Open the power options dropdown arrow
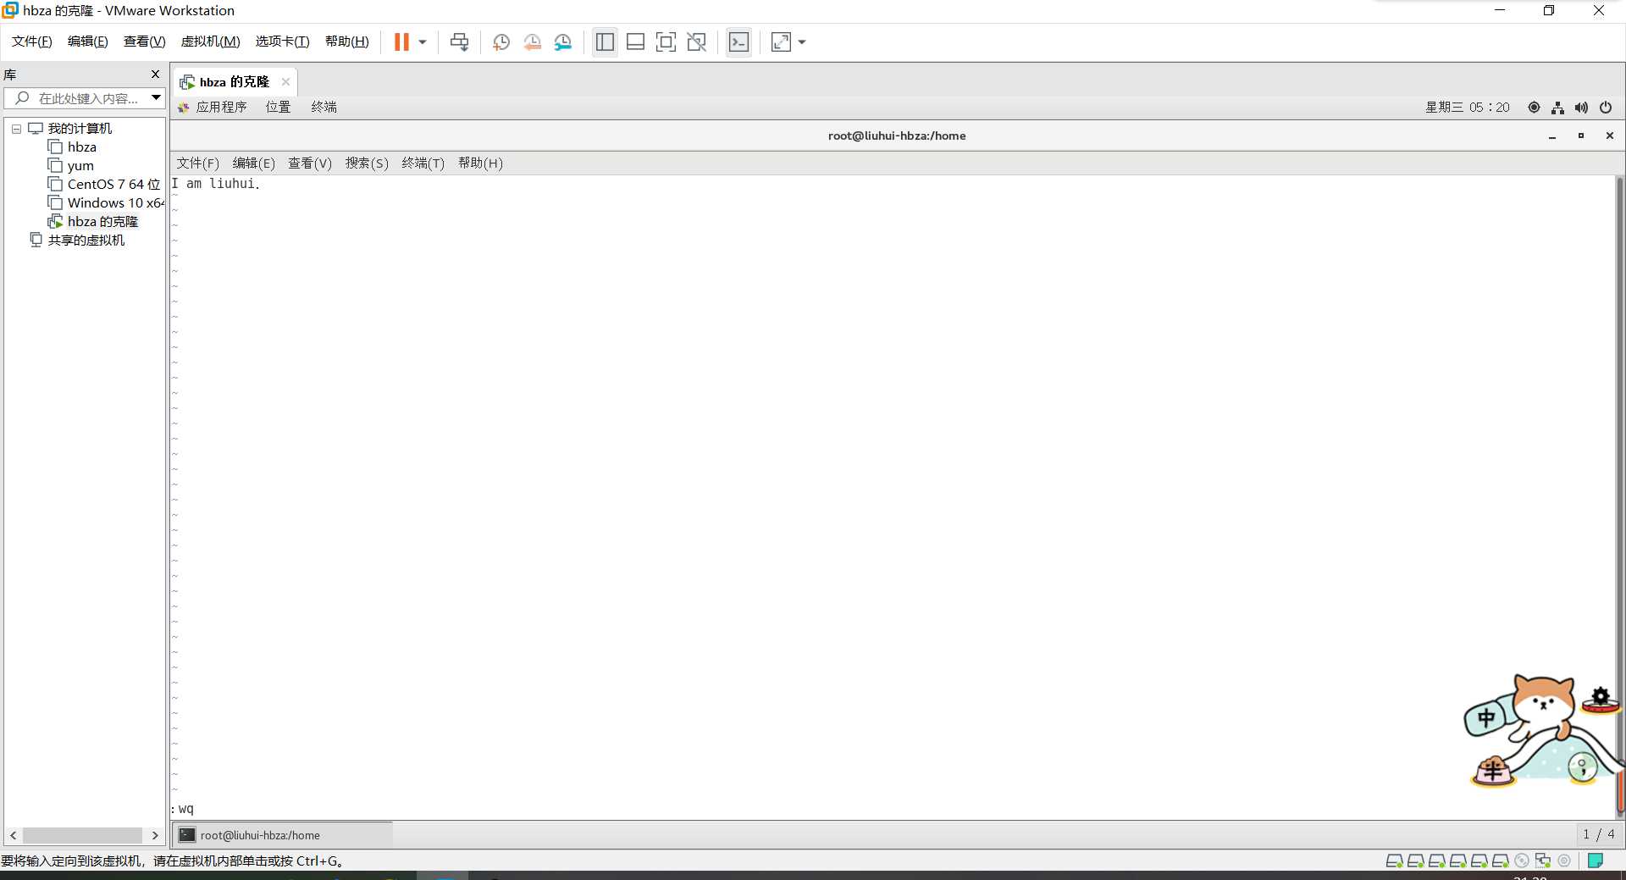This screenshot has width=1626, height=880. [x=423, y=42]
